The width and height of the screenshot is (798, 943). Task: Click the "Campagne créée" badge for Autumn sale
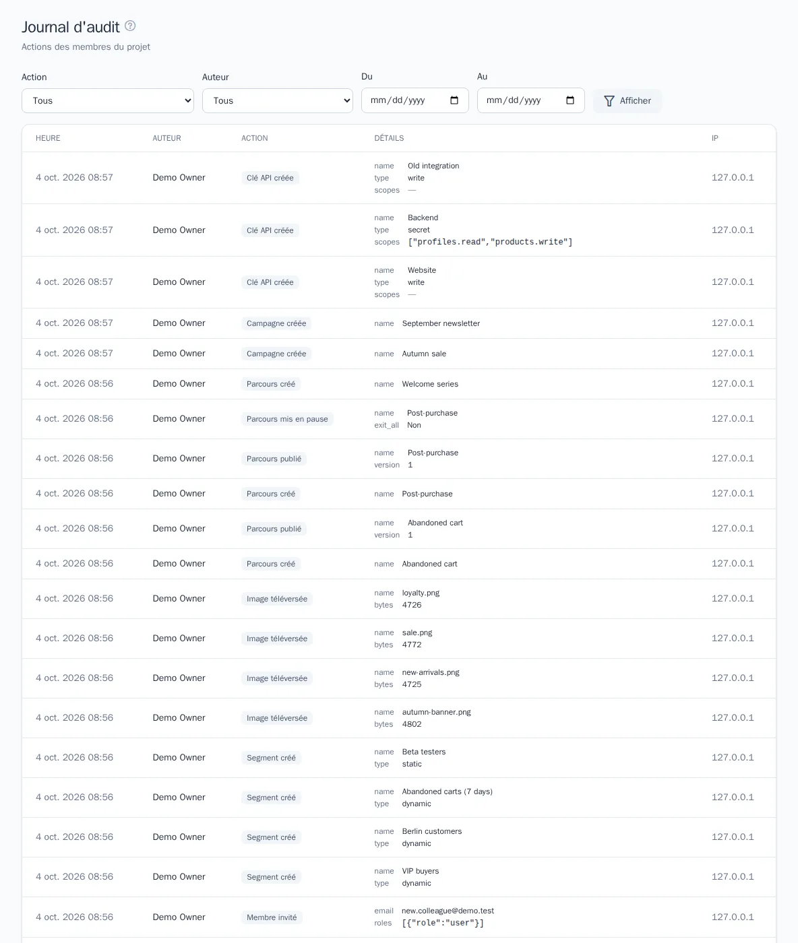276,354
